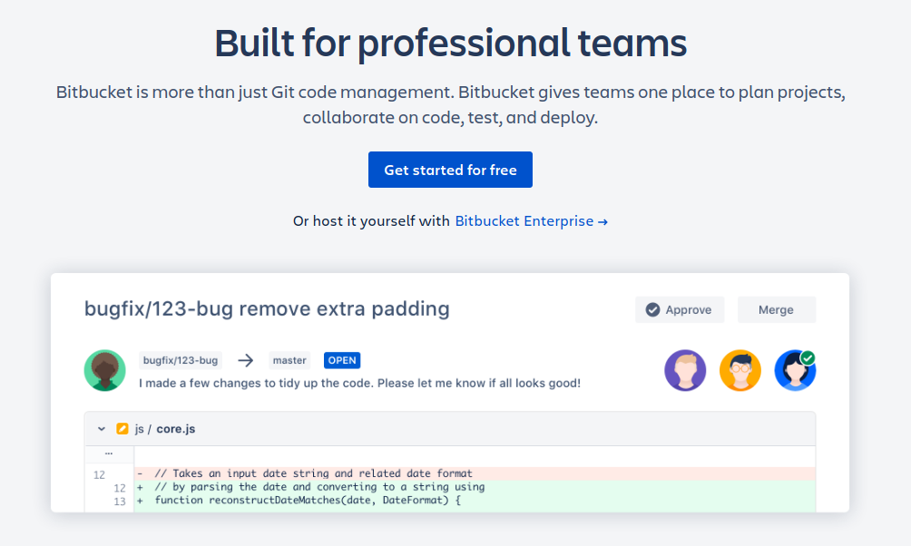911x546 pixels.
Task: Click line number 13 in the diff
Action: [x=120, y=501]
